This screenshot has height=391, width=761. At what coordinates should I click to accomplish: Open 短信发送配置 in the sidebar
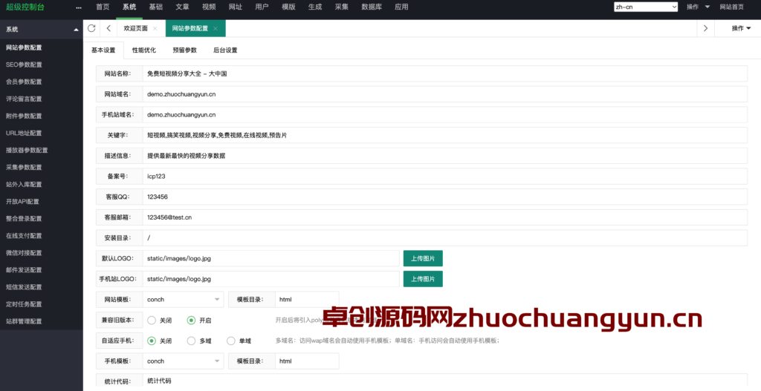click(x=25, y=287)
